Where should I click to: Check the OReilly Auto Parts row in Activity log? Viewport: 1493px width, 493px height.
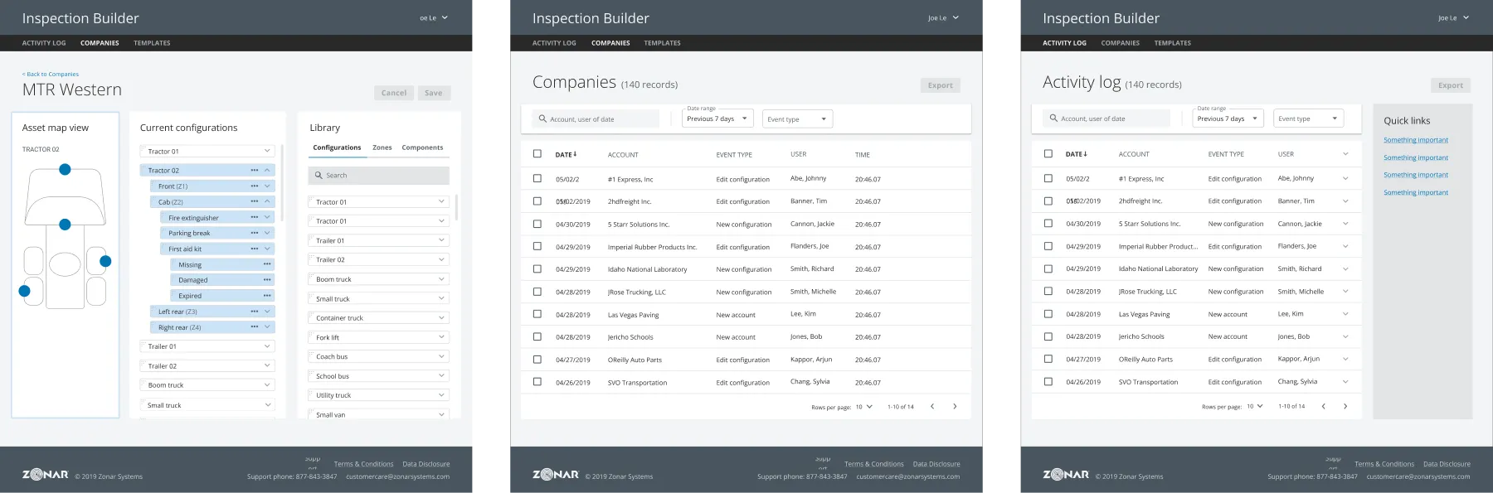tap(1048, 359)
